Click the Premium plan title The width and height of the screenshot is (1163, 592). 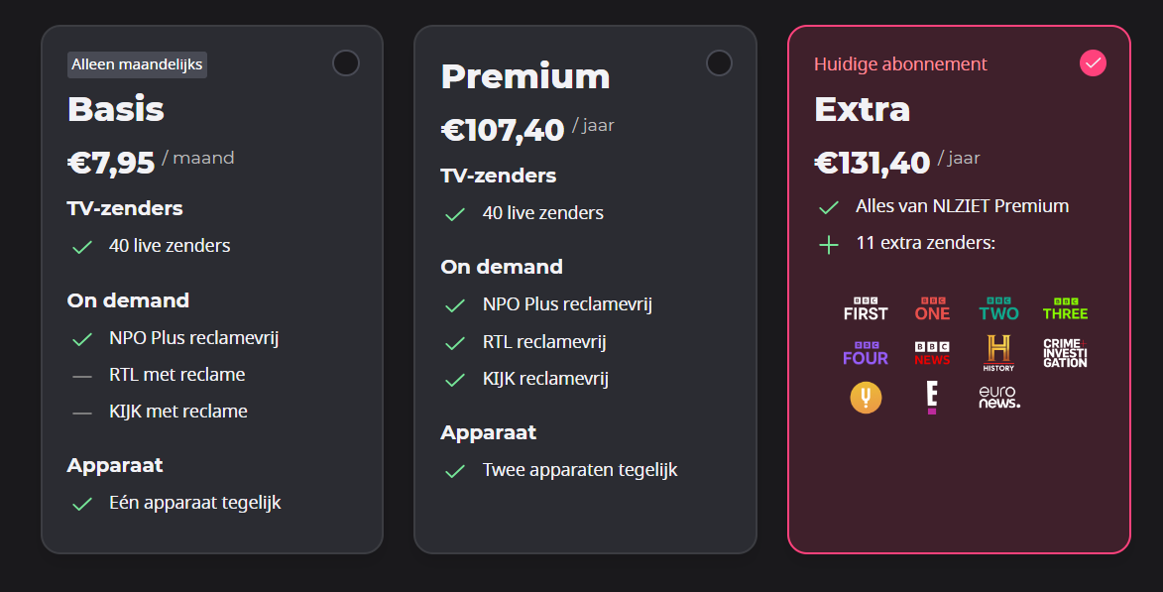pyautogui.click(x=525, y=76)
